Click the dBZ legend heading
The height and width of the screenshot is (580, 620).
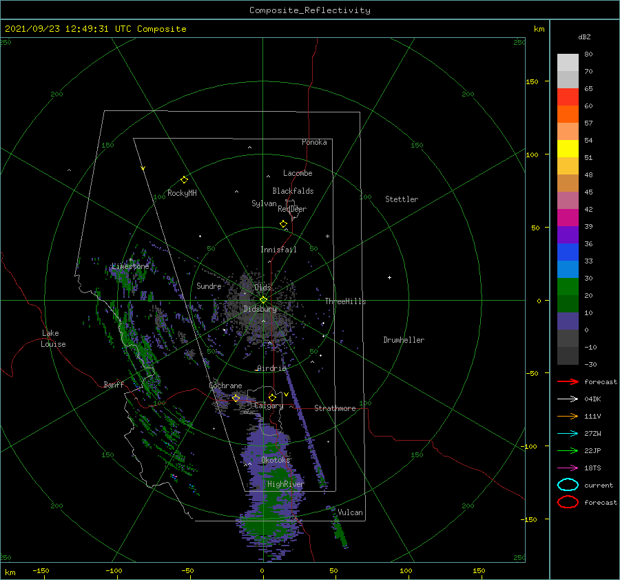click(584, 37)
